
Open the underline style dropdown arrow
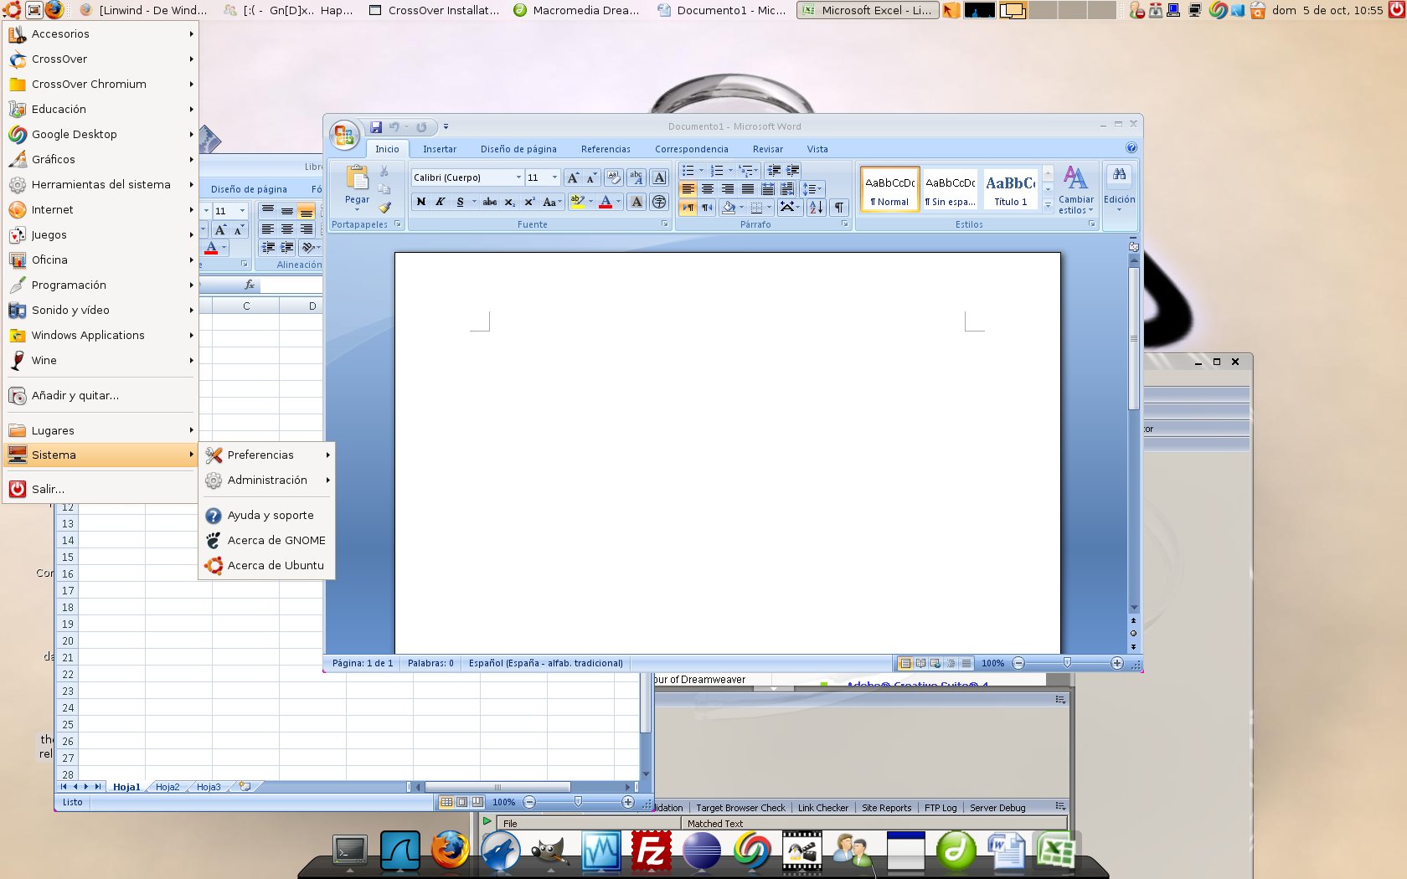pyautogui.click(x=474, y=202)
